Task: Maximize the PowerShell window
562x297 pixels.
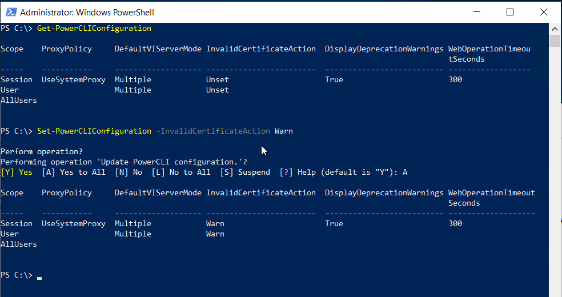Action: 510,12
